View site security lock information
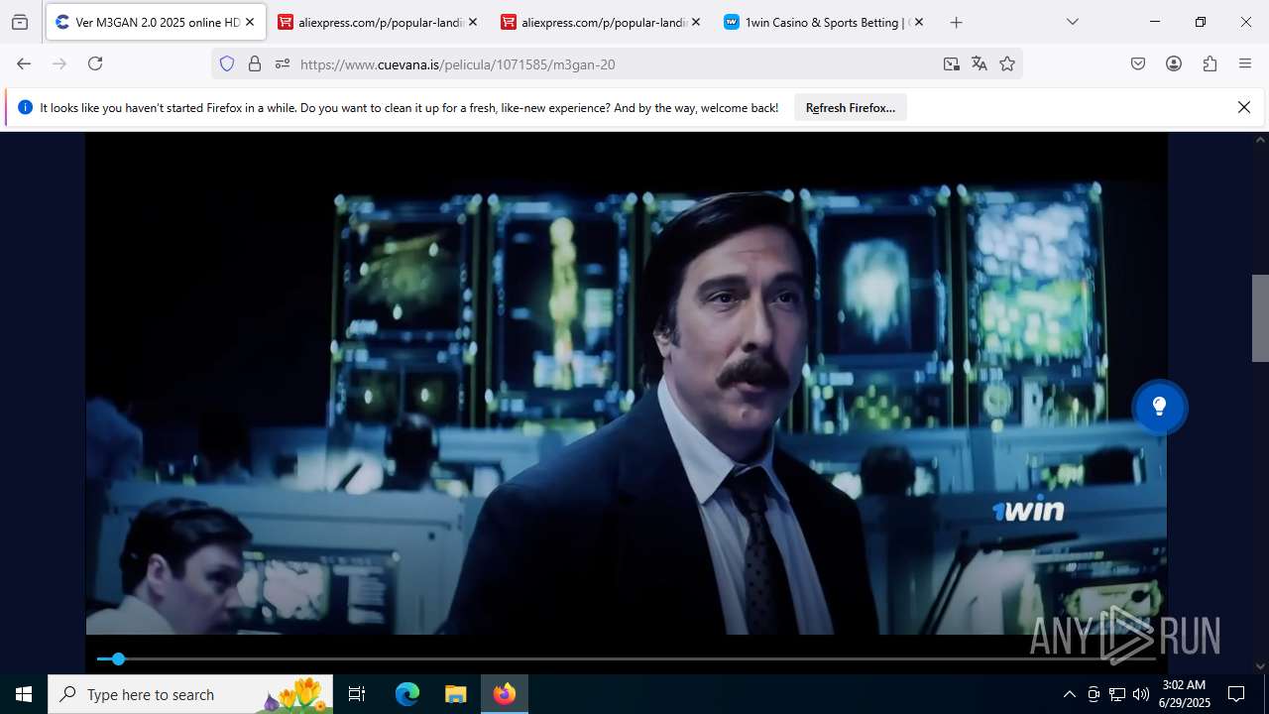The height and width of the screenshot is (714, 1269). pos(255,63)
